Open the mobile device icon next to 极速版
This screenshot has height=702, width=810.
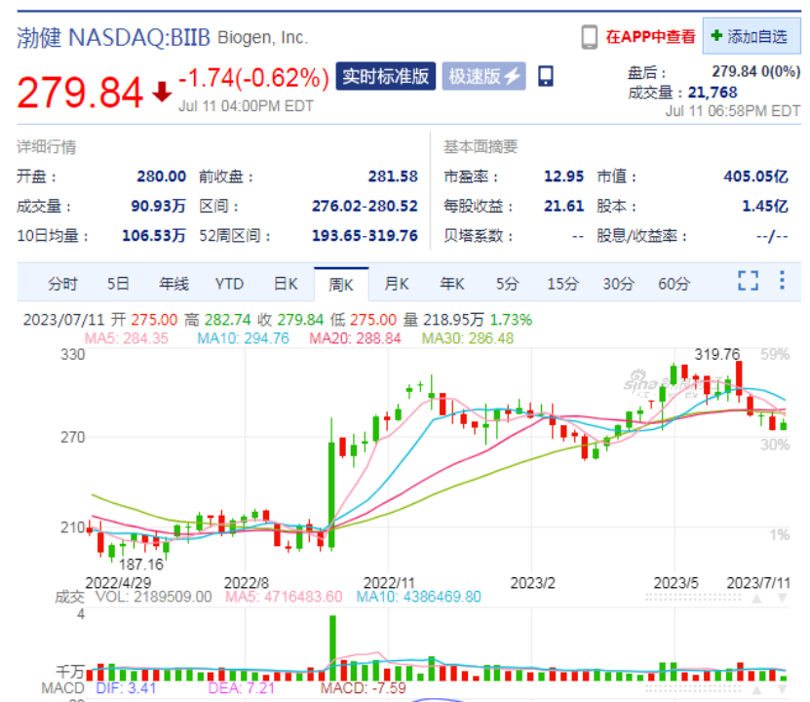[546, 76]
